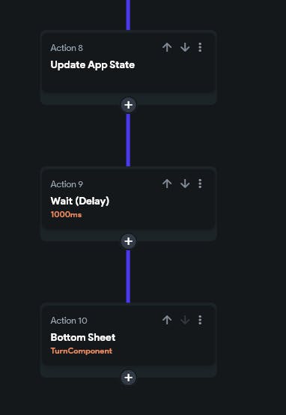This screenshot has width=286, height=415.
Task: Open Action 9 three-dot menu
Action: click(x=200, y=184)
